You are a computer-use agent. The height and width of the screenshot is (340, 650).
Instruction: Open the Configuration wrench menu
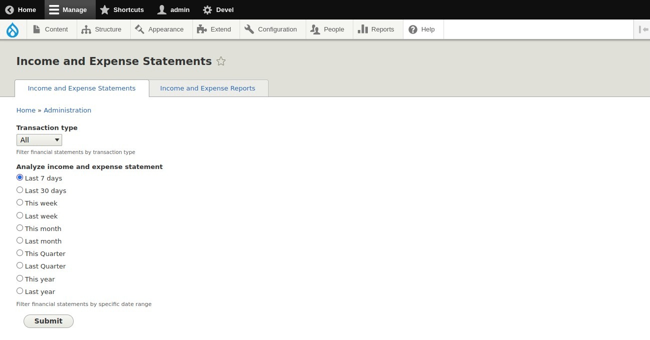coord(249,29)
